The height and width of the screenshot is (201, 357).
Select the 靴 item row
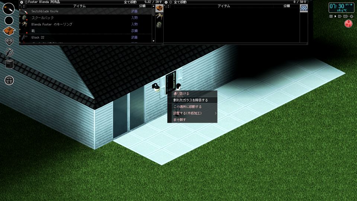(86, 31)
